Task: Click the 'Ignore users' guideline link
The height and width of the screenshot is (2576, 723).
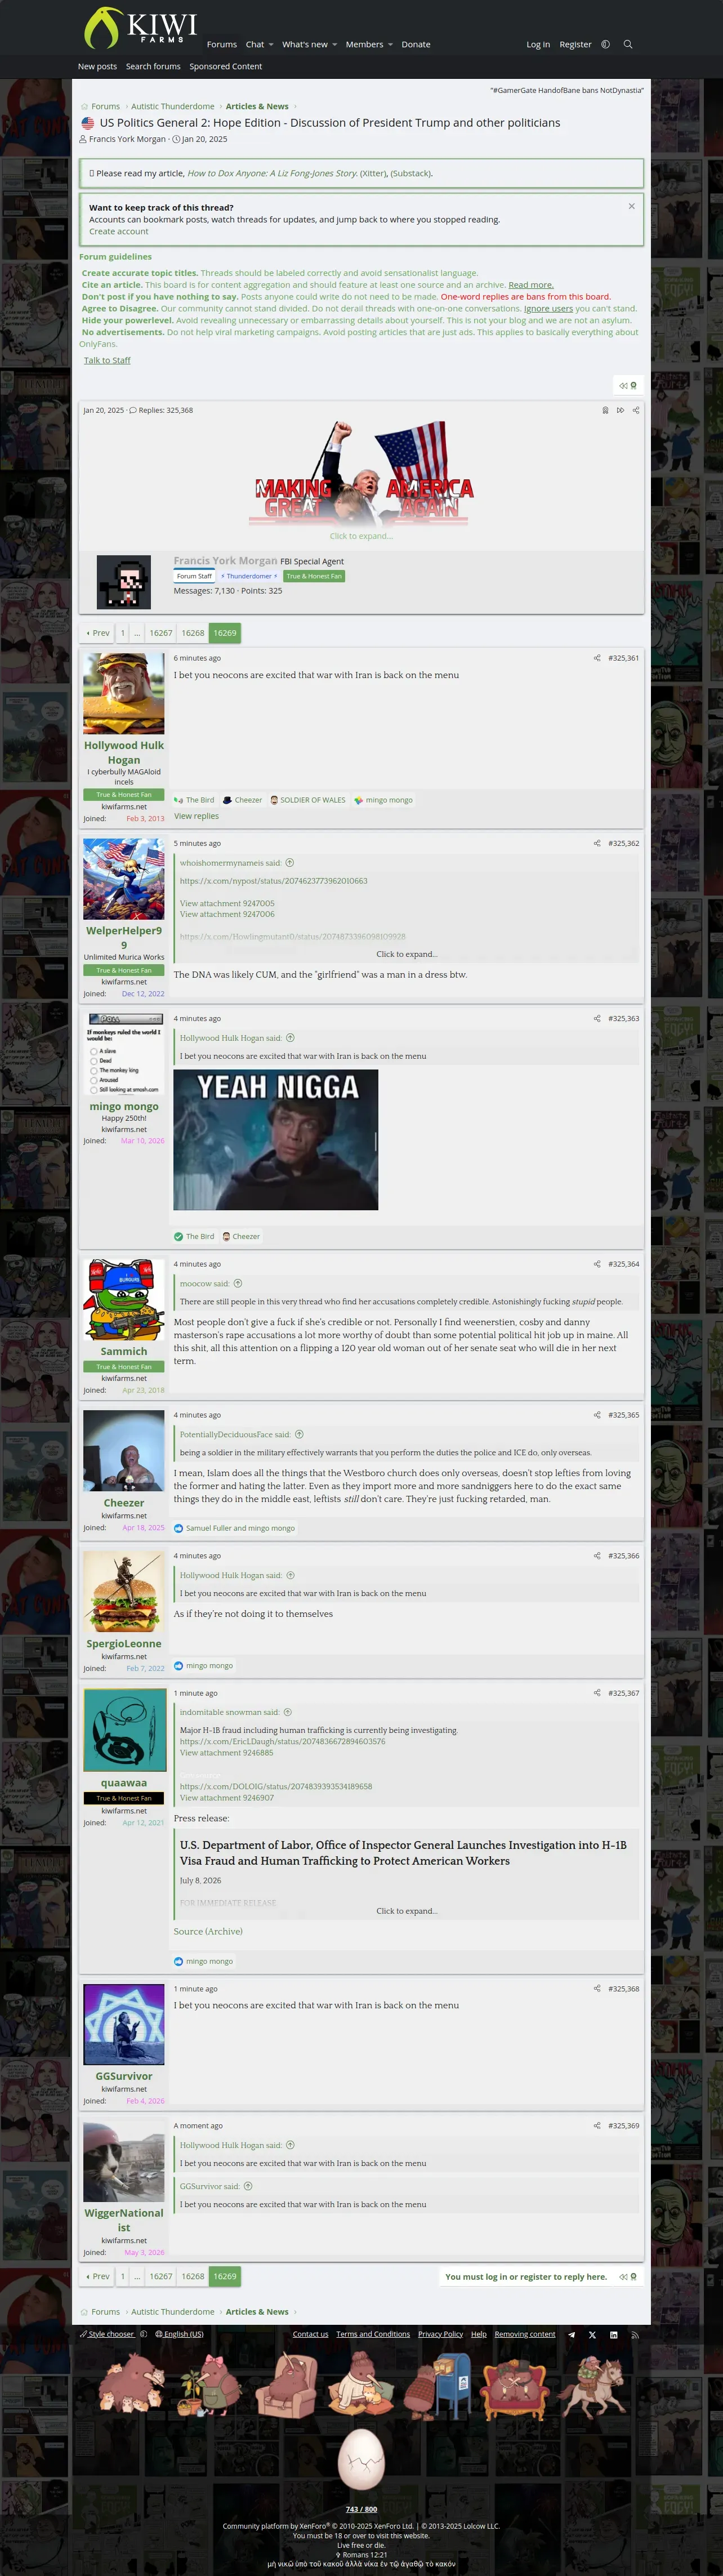Action: tap(548, 308)
